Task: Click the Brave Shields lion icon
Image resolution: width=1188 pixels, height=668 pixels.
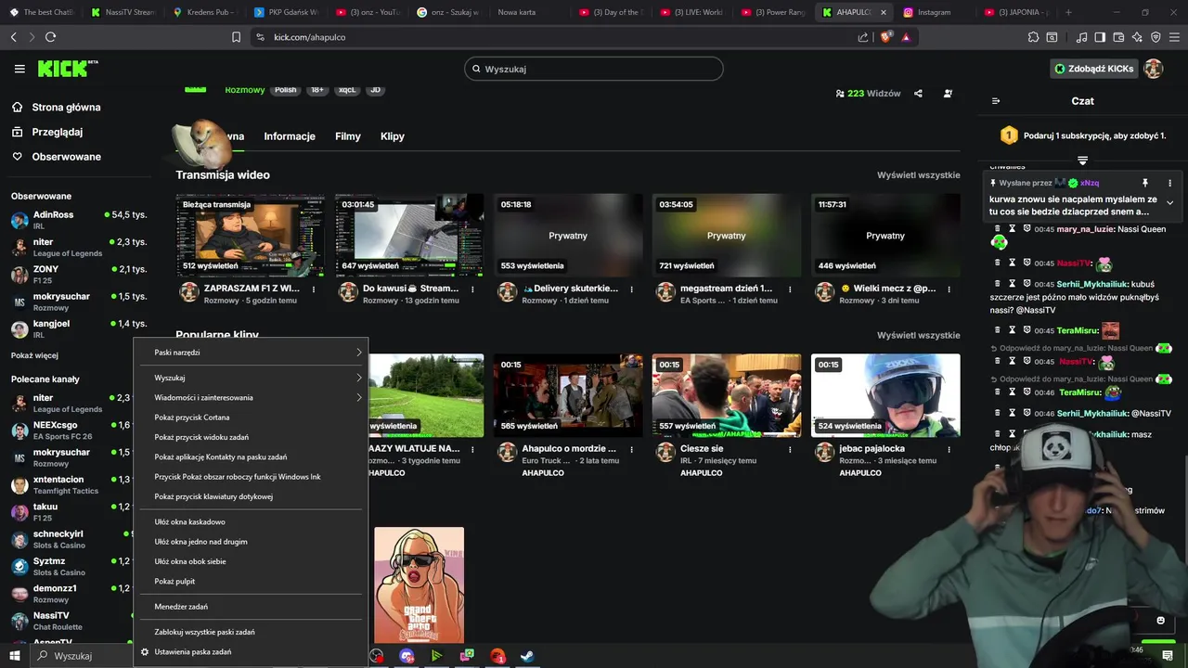Action: pos(886,37)
